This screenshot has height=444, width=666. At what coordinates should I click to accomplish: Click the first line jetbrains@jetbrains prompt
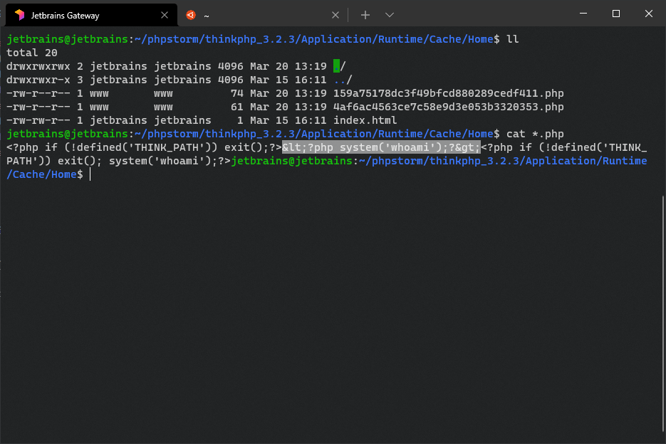click(67, 39)
